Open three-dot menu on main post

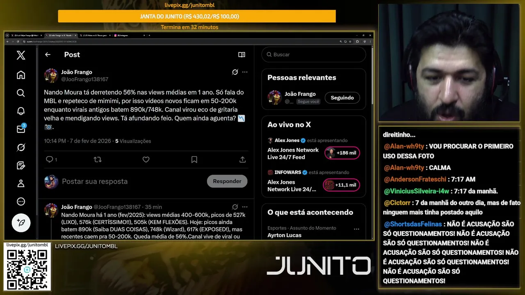(x=245, y=72)
